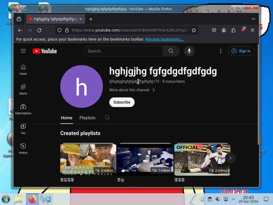Click the 8 subscribers text

[x=174, y=81]
